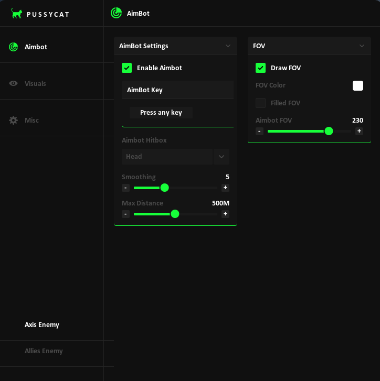This screenshot has height=381, width=380.
Task: Increase Max Distance with the plus button
Action: 225,214
